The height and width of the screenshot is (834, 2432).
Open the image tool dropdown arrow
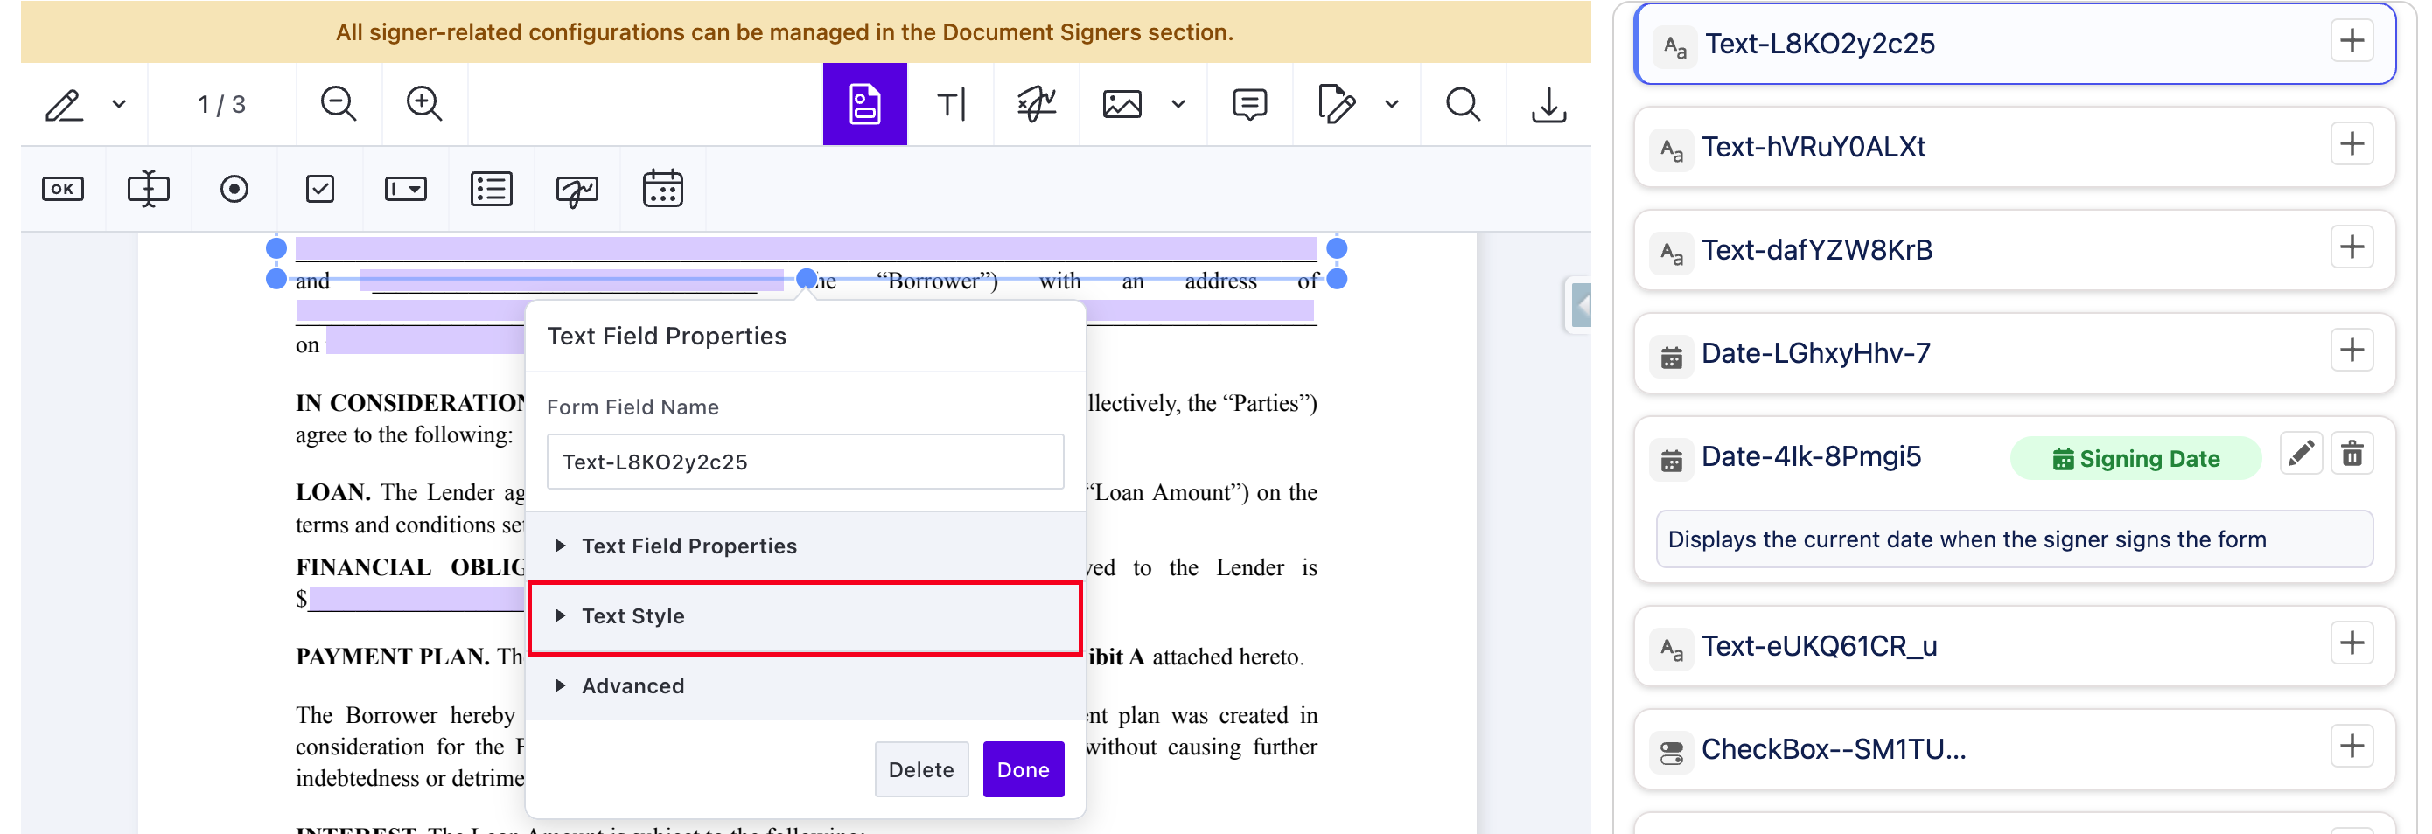1178,104
